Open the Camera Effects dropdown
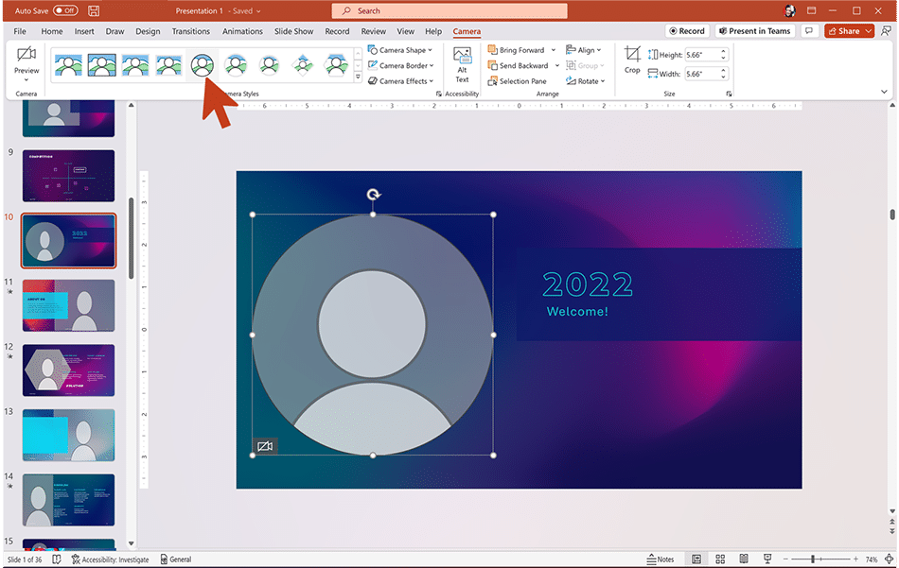899x568 pixels. [401, 81]
